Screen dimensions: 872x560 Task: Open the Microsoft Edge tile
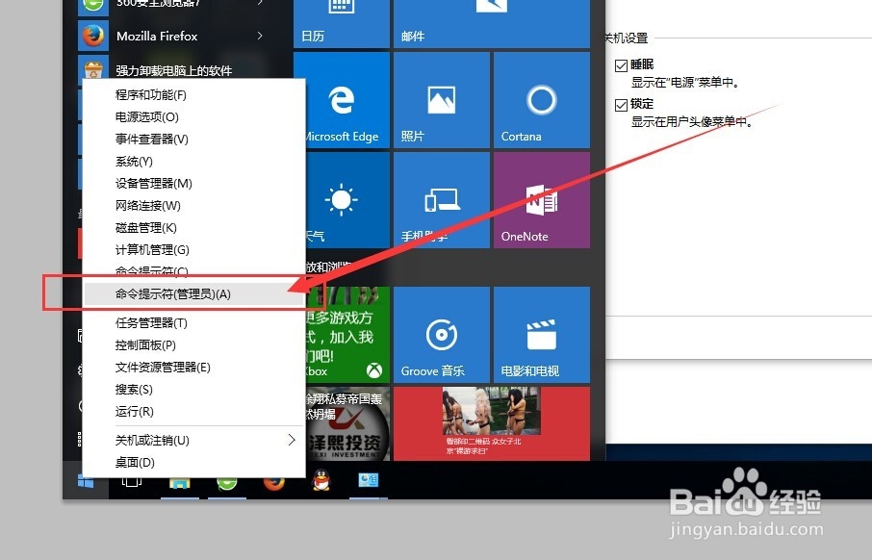coord(339,99)
